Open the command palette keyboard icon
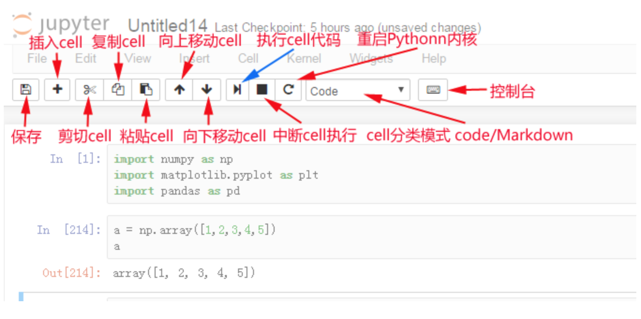Viewport: 641px width, 319px height. point(433,89)
